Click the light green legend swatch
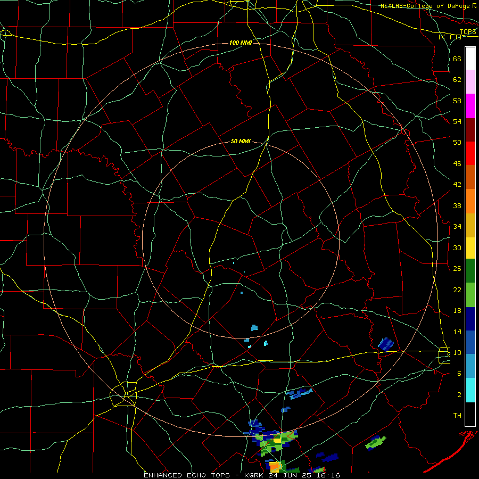 [x=470, y=295]
